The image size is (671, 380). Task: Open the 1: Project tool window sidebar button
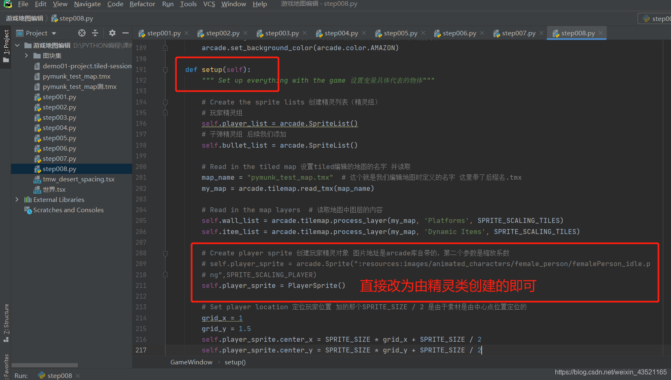pos(6,46)
